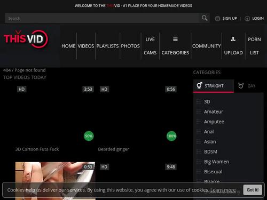Screen dimensions: 267x200
Task: Click the hamburger icon above Categories
Action: coord(175,39)
